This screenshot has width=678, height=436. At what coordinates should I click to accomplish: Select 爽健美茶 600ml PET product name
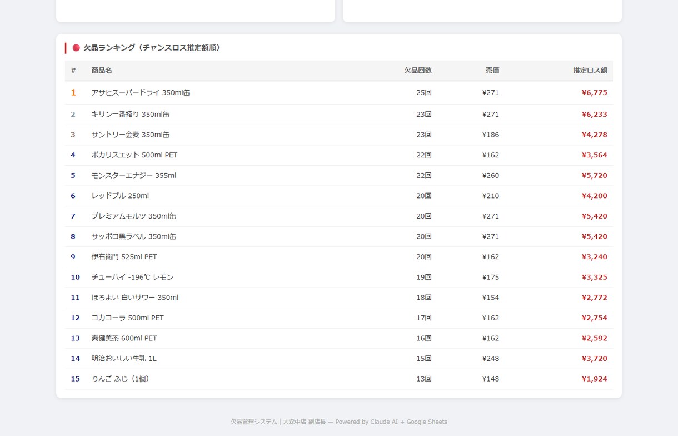[124, 338]
